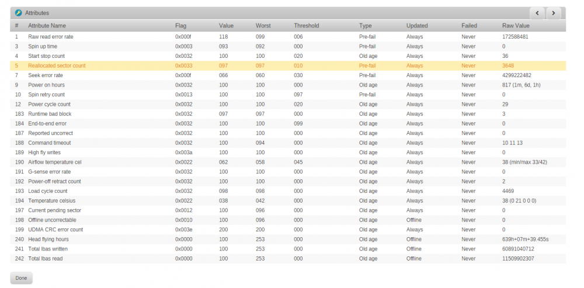The height and width of the screenshot is (288, 584).
Task: Click the next arrow button in Attributes header
Action: 554,13
